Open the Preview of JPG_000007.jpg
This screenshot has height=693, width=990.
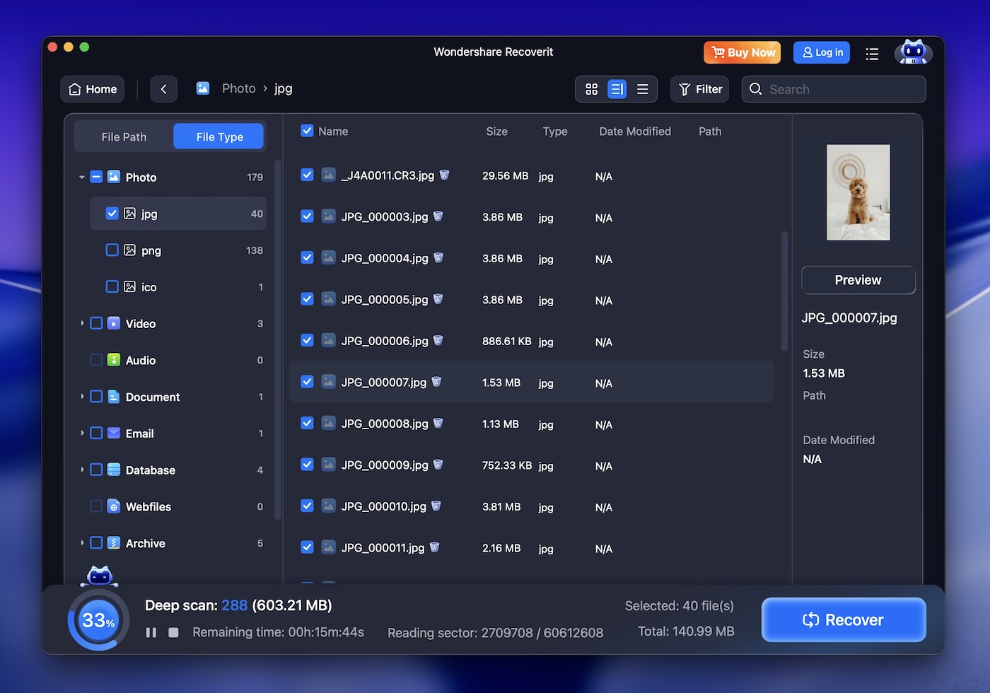[858, 280]
